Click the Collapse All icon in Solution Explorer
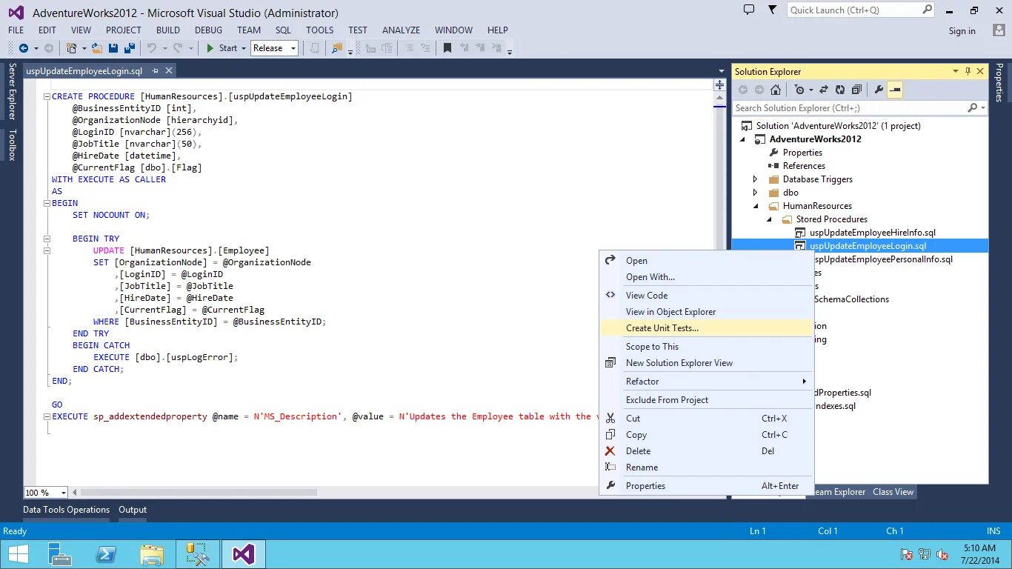Image resolution: width=1012 pixels, height=569 pixels. tap(856, 90)
